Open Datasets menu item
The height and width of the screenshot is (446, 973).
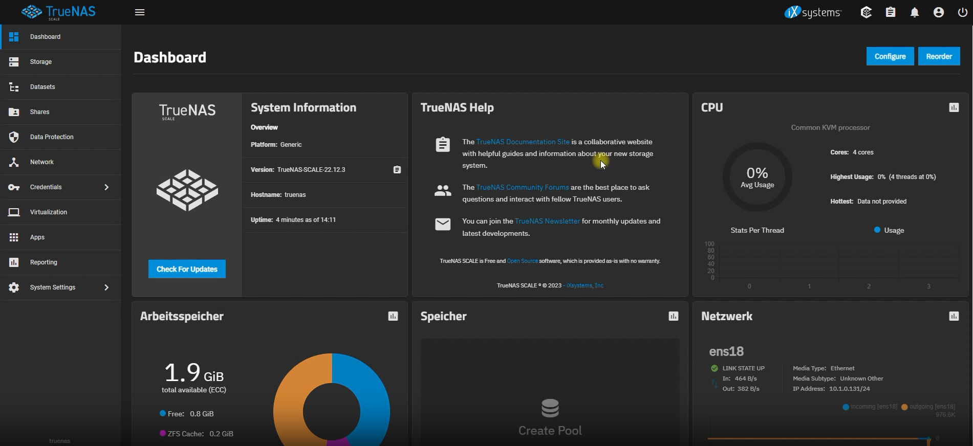[60, 87]
